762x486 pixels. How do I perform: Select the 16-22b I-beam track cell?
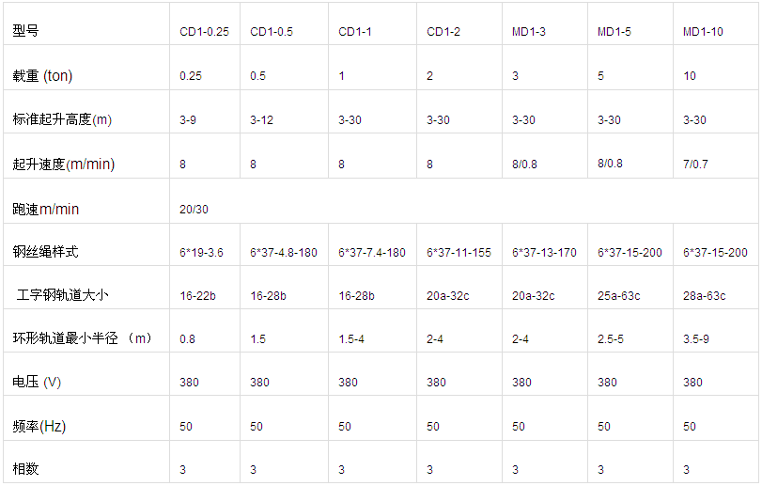click(198, 296)
